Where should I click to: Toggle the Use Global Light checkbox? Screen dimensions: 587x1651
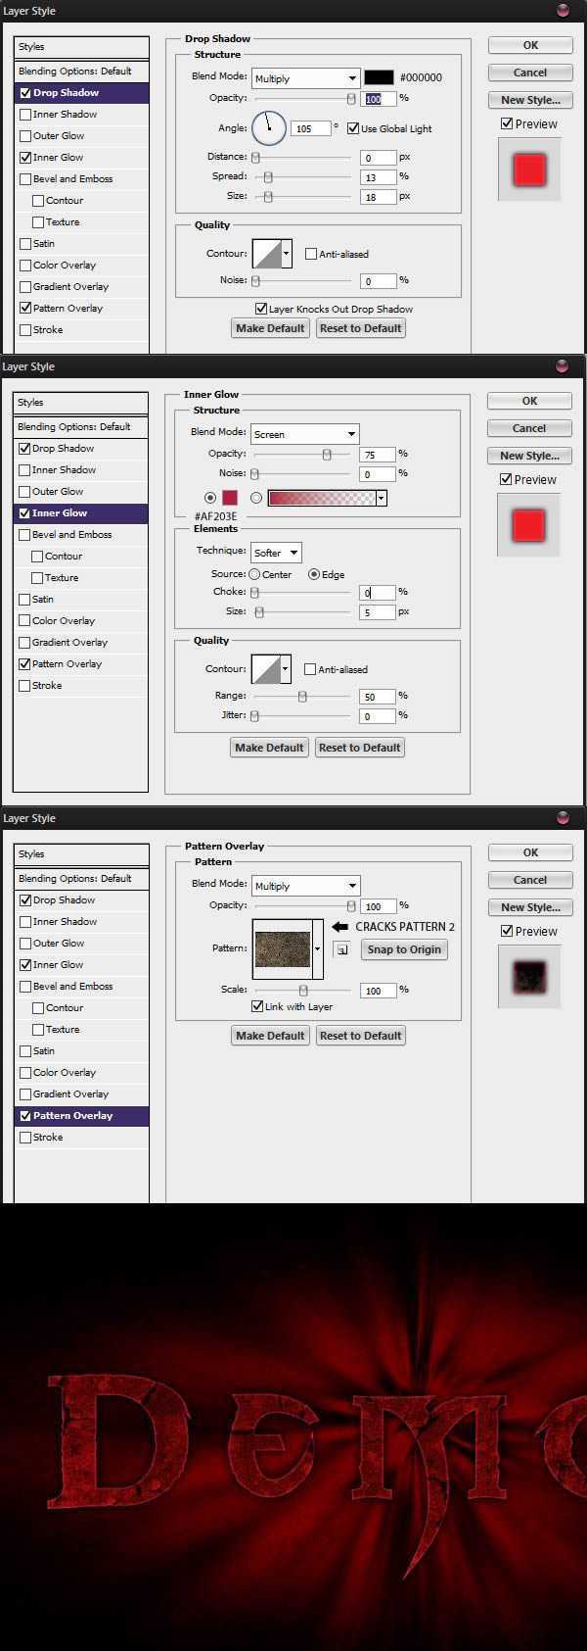click(353, 128)
